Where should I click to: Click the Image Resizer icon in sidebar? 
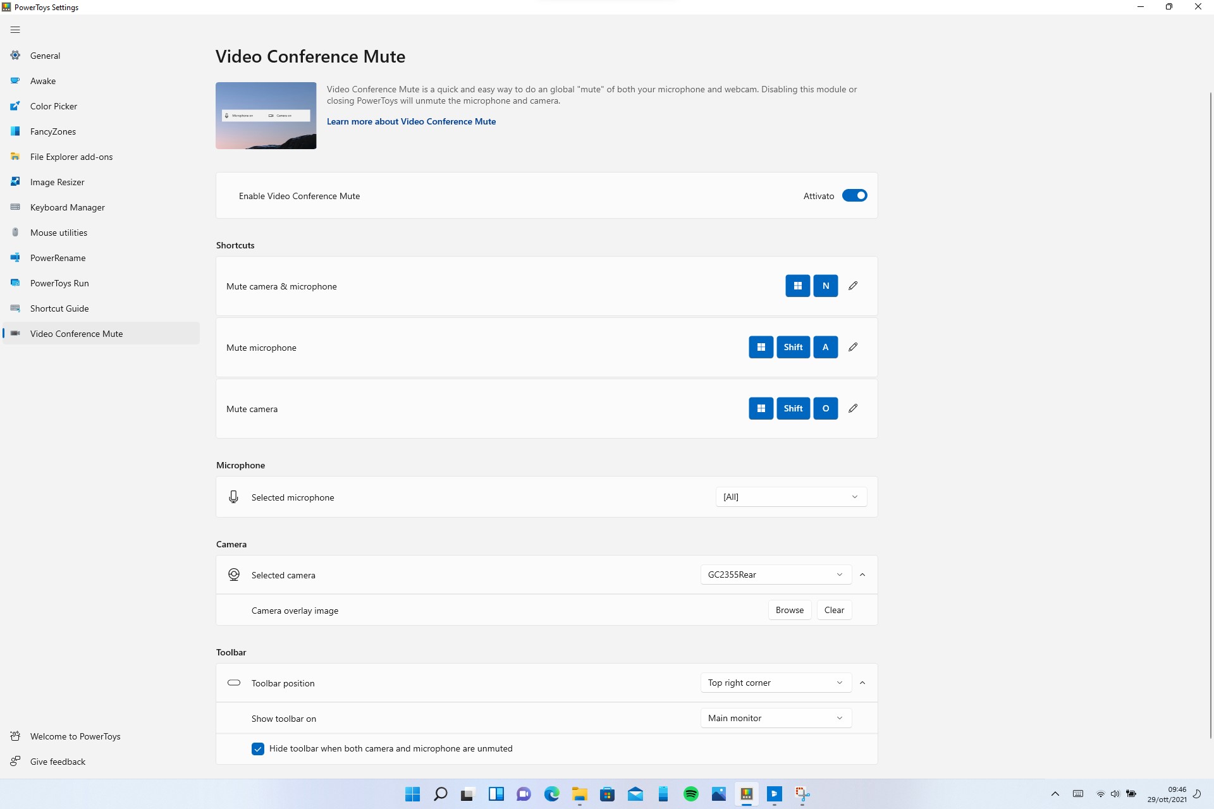[x=15, y=182]
